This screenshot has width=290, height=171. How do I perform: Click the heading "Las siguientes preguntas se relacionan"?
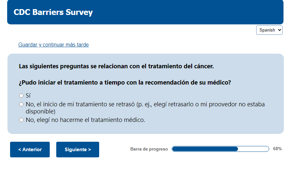(x=116, y=66)
